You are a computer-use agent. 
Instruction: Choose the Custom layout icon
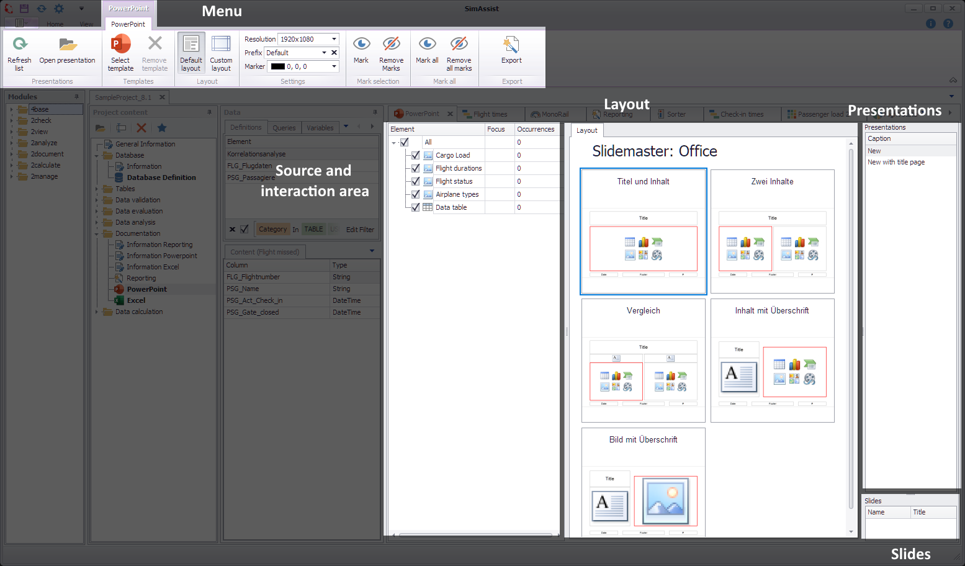coord(221,45)
